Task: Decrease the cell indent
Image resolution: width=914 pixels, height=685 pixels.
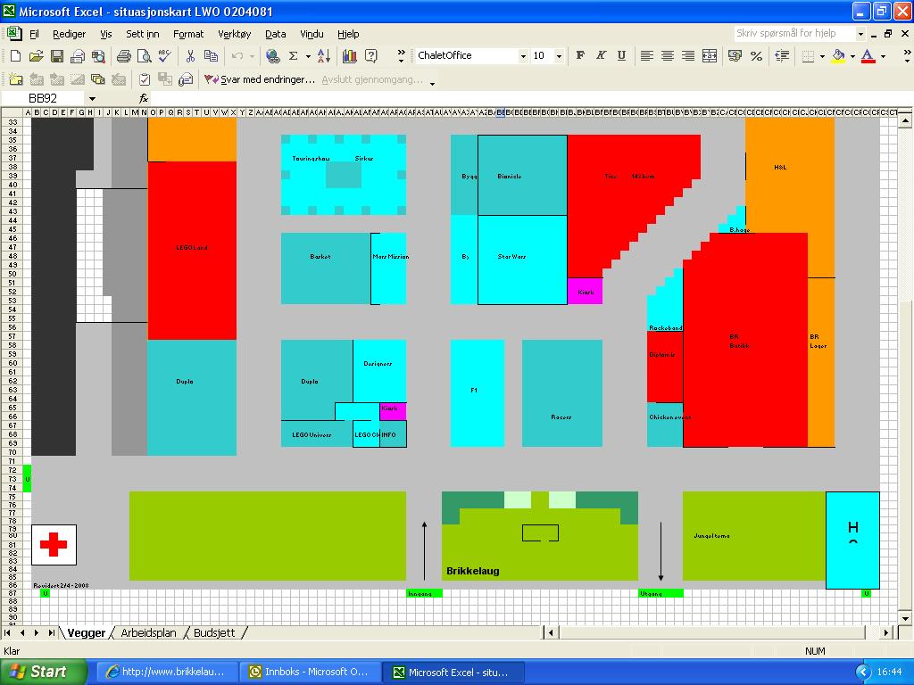Action: [782, 56]
